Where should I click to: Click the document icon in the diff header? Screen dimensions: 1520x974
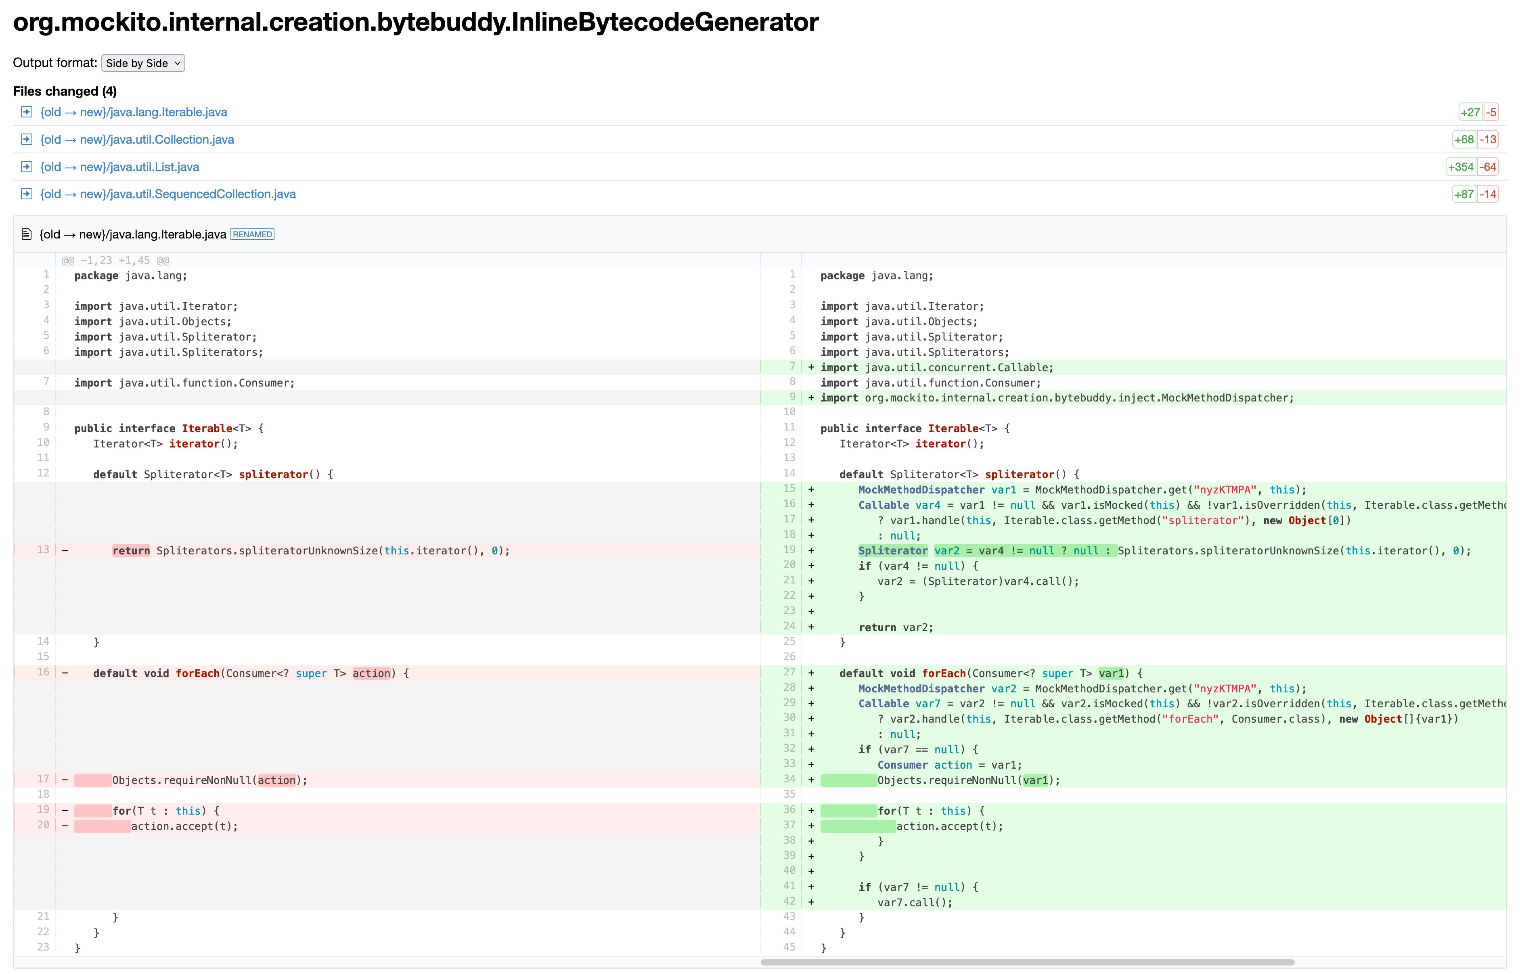click(27, 235)
